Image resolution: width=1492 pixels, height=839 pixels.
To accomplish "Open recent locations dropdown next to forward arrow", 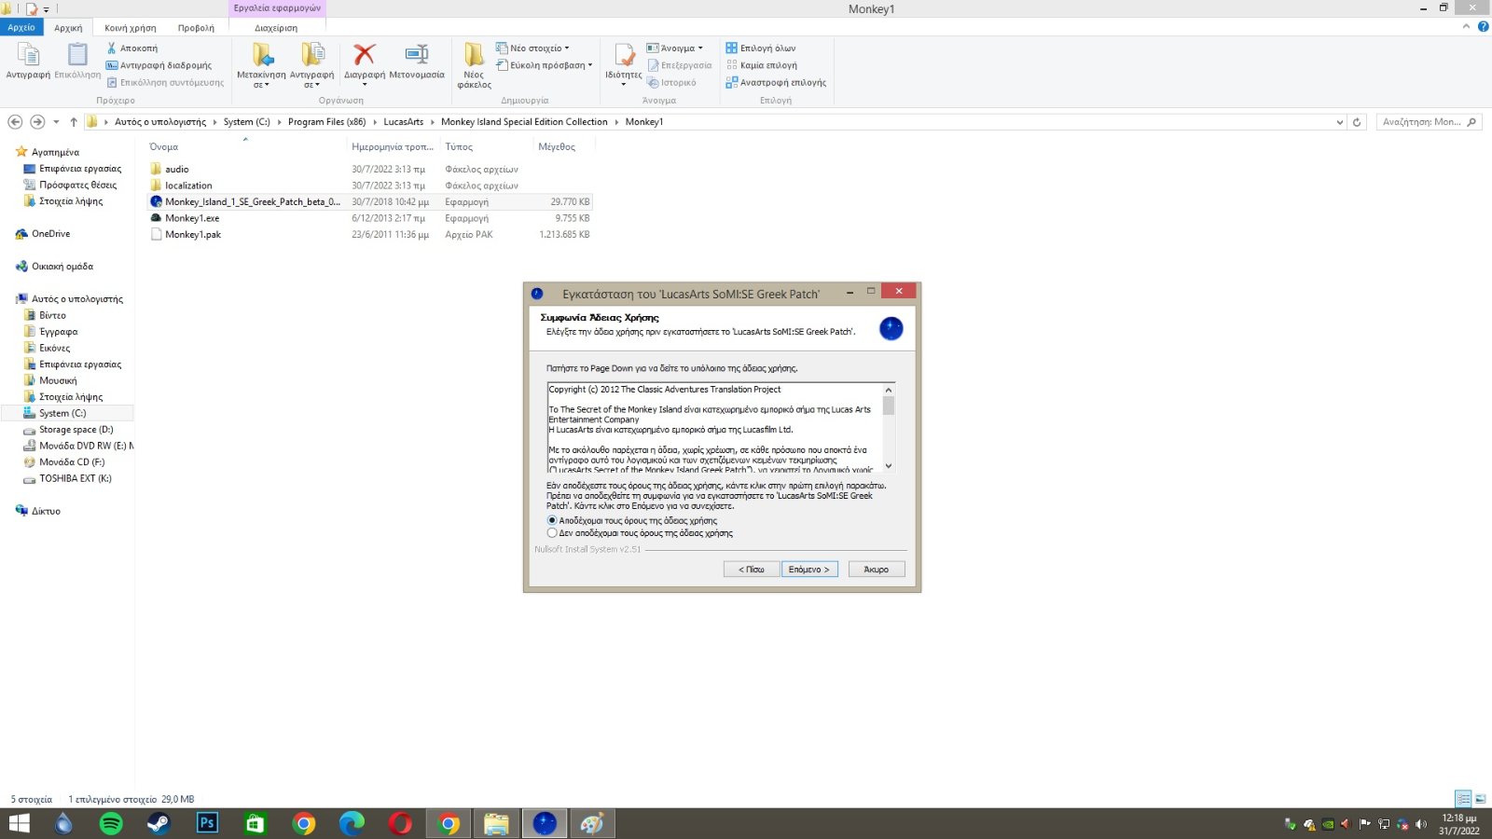I will point(56,122).
